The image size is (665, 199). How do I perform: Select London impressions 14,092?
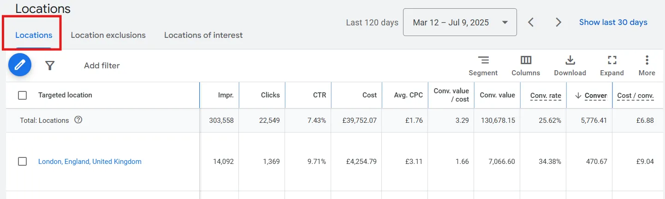[223, 162]
